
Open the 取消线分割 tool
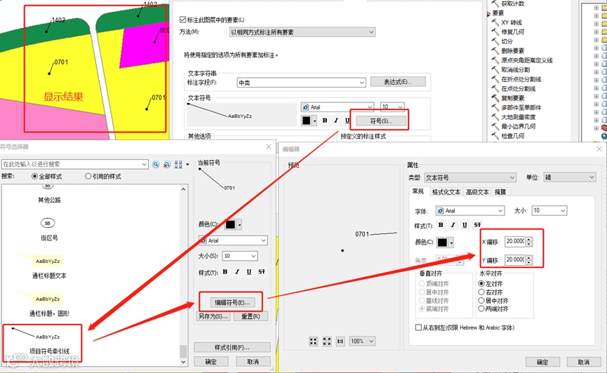tap(515, 69)
